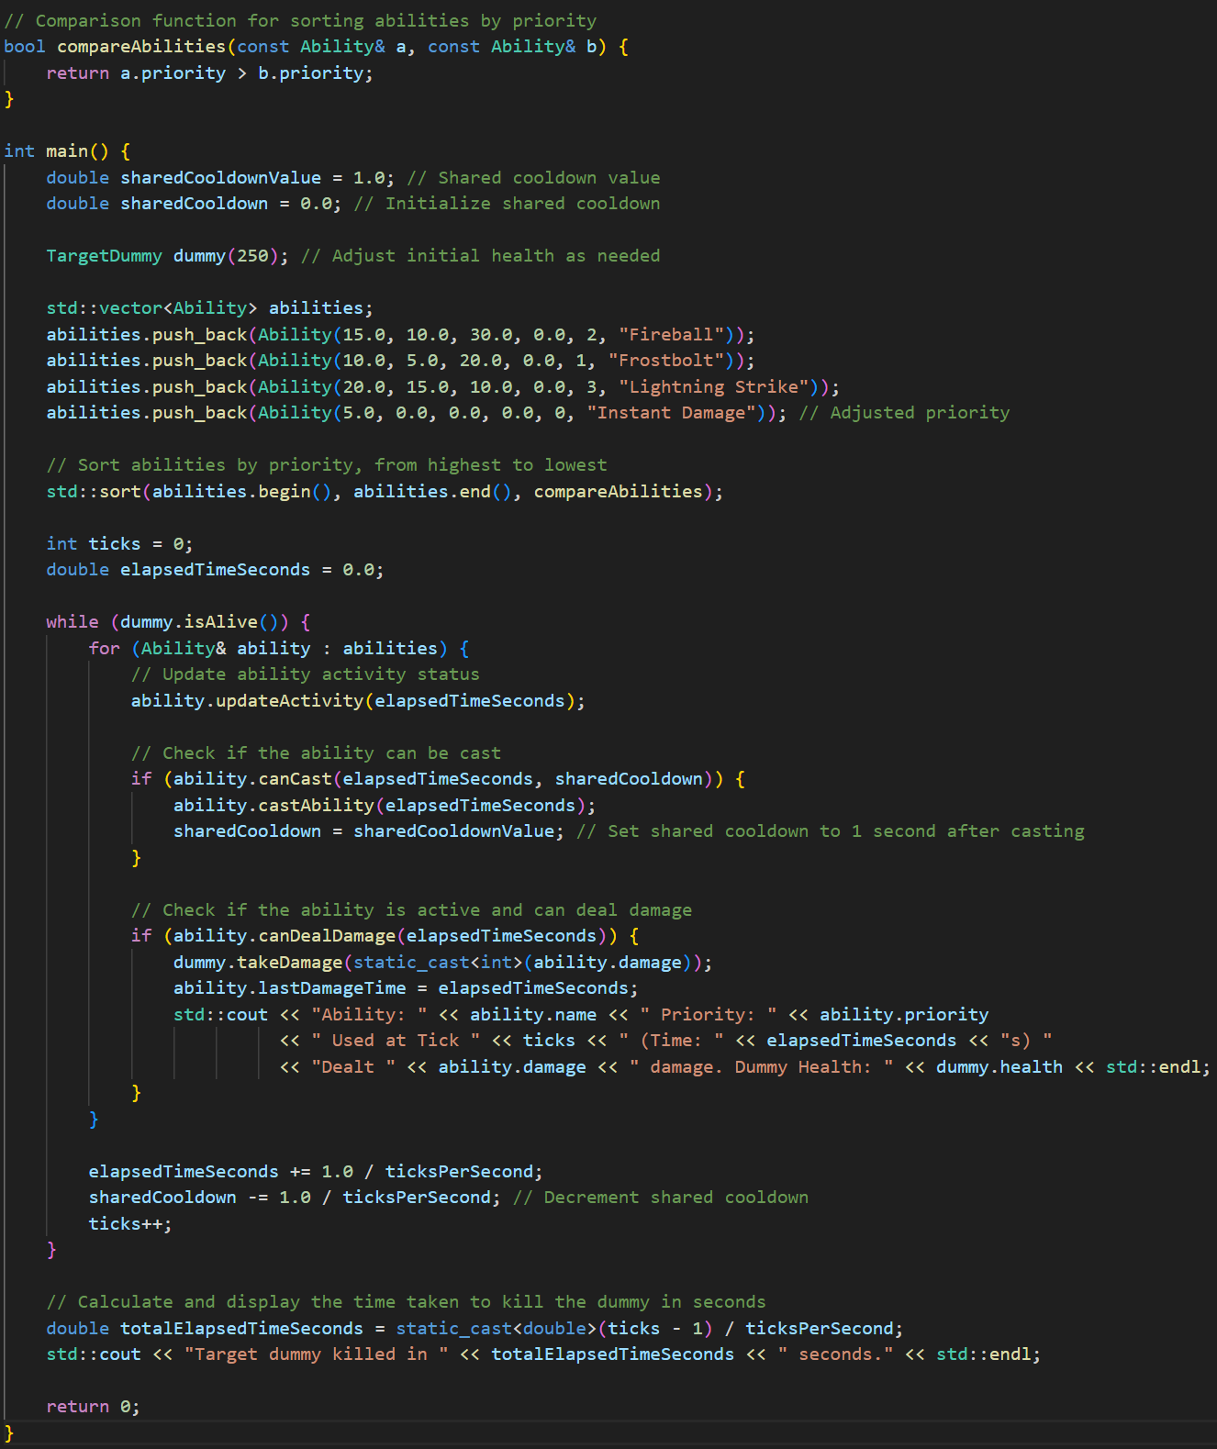Click the "Adjusted priority" comment
This screenshot has height=1449, width=1217.
[919, 413]
